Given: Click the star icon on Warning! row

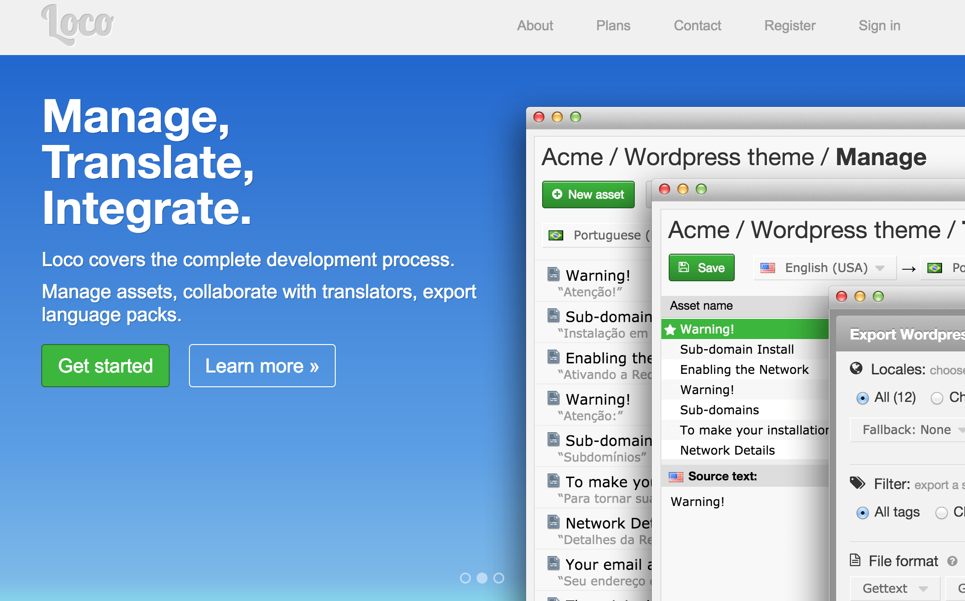Looking at the screenshot, I should point(670,329).
